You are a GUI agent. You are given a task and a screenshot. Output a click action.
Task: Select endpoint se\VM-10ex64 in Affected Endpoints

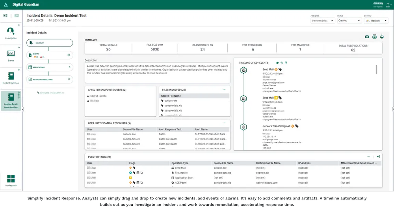pos(98,96)
